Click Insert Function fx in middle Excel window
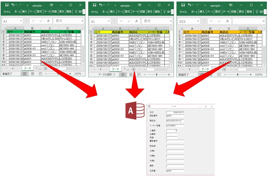Viewport: 270px width, 178px height. pos(137,21)
